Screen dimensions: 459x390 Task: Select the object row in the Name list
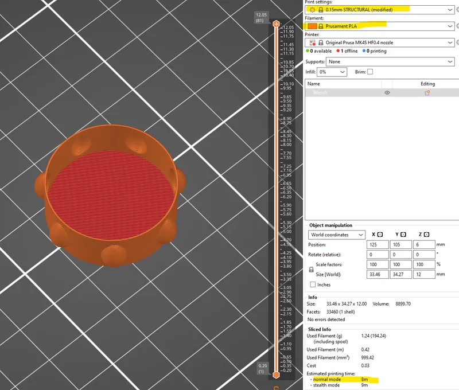tap(382, 93)
